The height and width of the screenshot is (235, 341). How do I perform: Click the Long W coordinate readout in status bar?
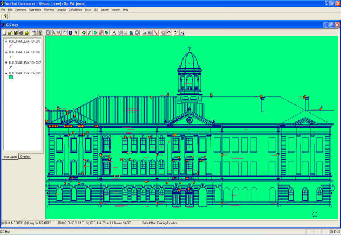(x=38, y=223)
